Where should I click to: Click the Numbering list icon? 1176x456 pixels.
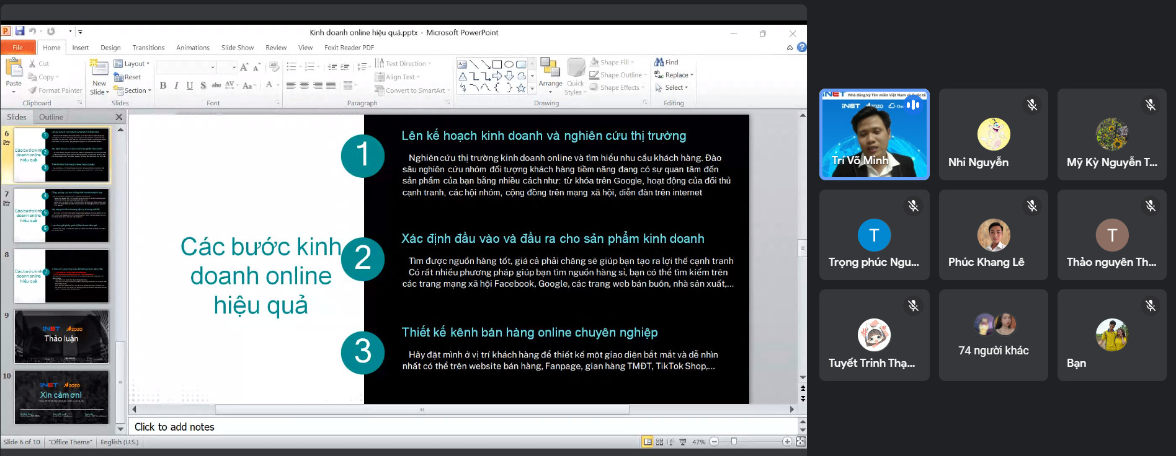coord(310,67)
